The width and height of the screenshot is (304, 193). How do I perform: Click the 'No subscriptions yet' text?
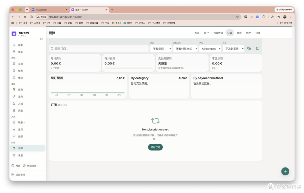point(155,129)
